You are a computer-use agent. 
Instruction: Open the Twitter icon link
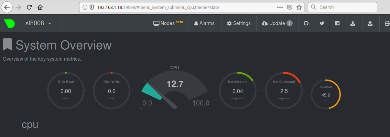(x=322, y=24)
